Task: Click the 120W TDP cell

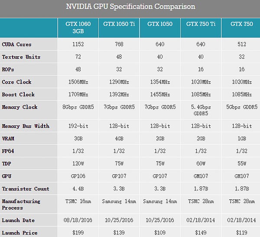Action: (78, 163)
